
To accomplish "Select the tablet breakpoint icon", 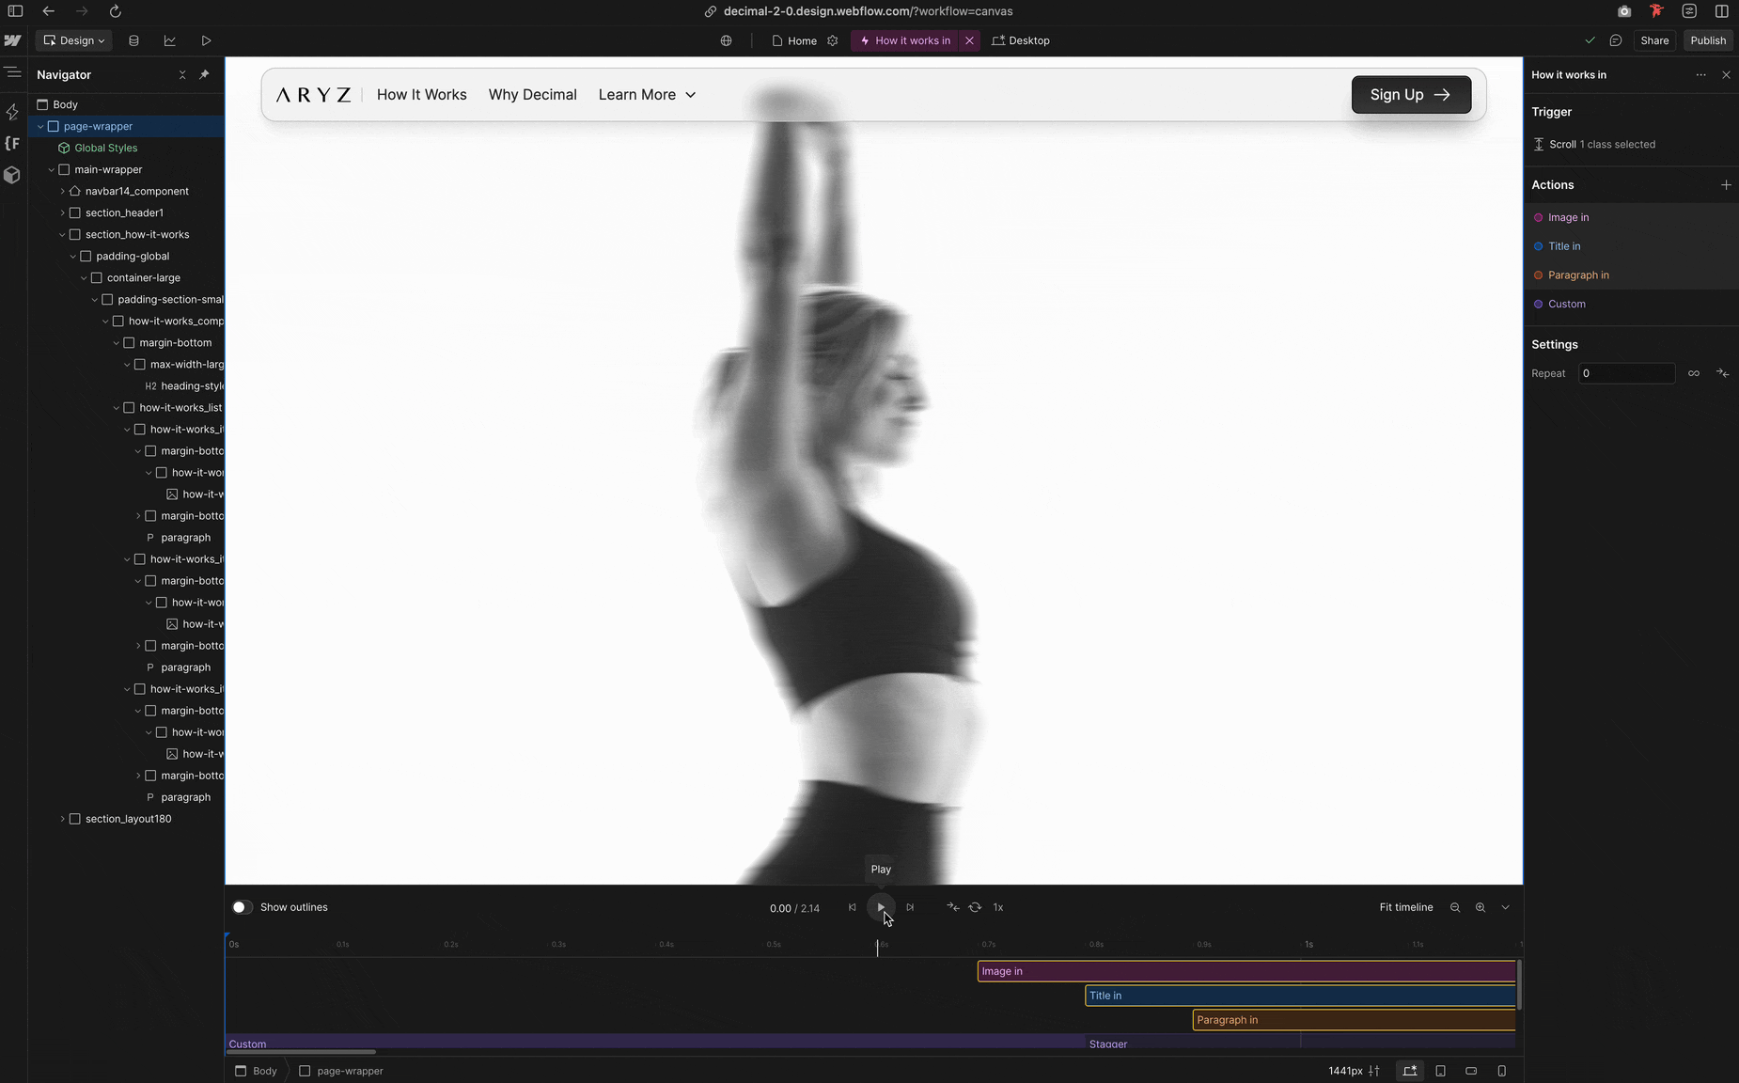I will click(1440, 1071).
